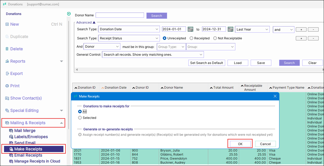
Task: Select the Selected donations radio button
Action: [x=80, y=118]
